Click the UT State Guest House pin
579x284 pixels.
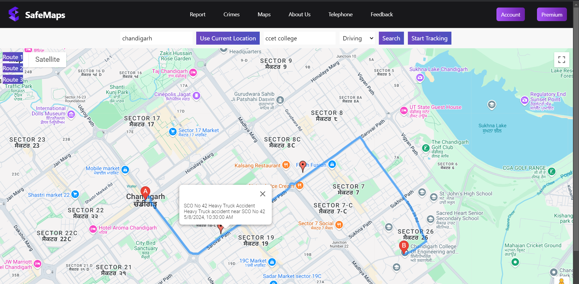pyautogui.click(x=404, y=111)
